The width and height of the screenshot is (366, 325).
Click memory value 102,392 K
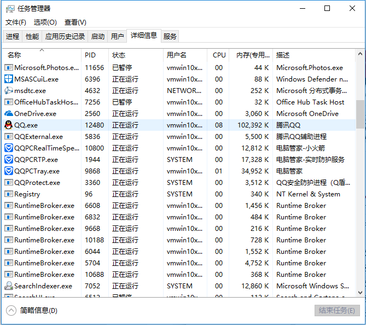click(x=253, y=125)
